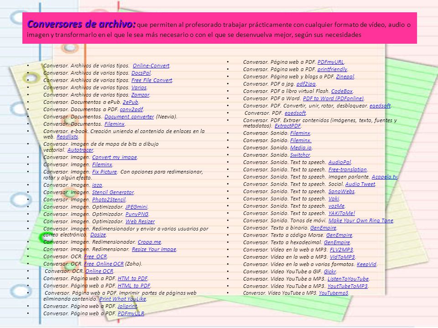This screenshot has height=328, width=438.
Task: Open the Fix Picture link
Action: click(104, 172)
